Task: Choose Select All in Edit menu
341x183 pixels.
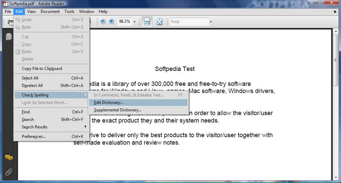Action: click(x=51, y=78)
